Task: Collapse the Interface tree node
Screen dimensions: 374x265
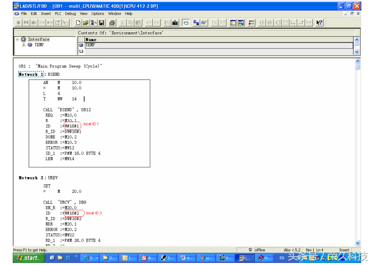Action: (x=17, y=40)
